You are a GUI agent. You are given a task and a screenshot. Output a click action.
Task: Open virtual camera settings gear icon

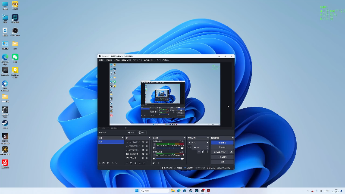[231, 152]
